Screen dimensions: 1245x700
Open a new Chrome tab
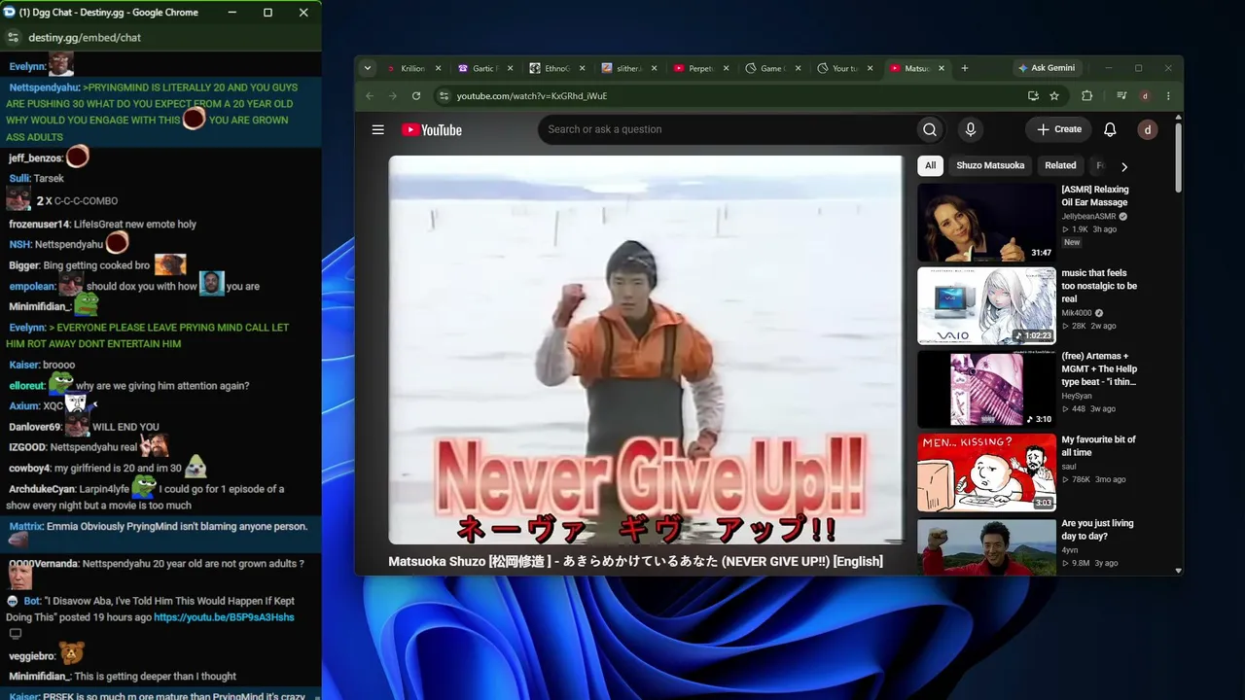[965, 68]
